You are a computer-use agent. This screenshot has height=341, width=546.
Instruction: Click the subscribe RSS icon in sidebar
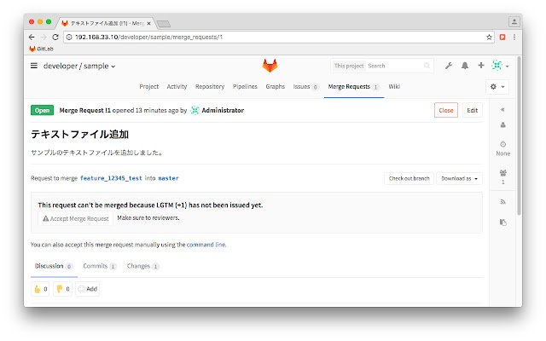[502, 202]
